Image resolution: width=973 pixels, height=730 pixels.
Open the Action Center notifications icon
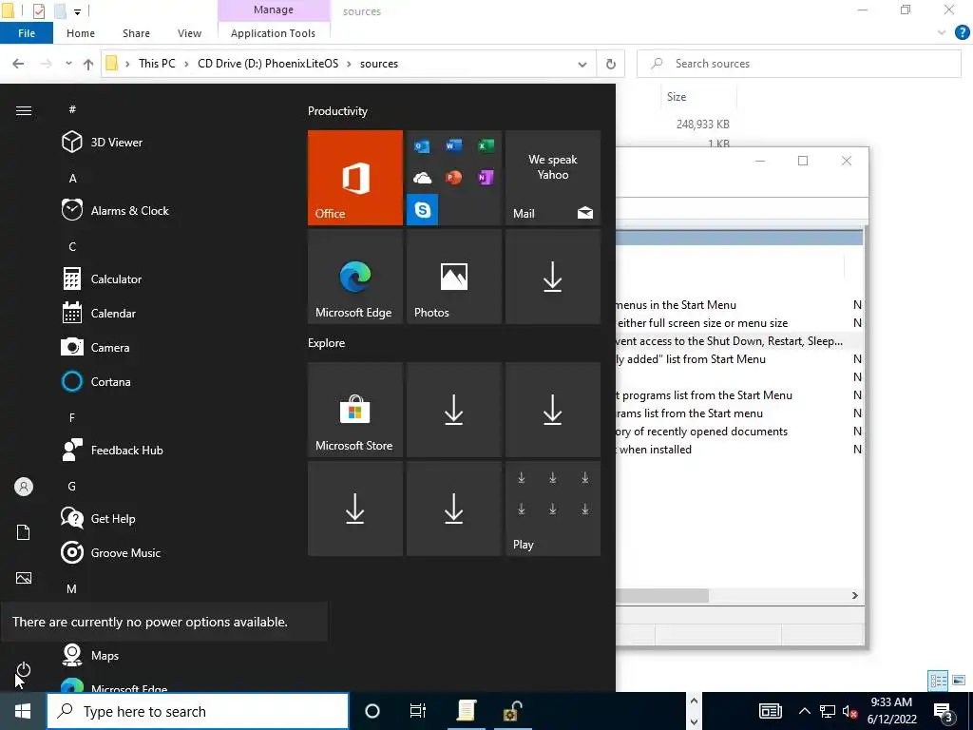click(x=944, y=711)
